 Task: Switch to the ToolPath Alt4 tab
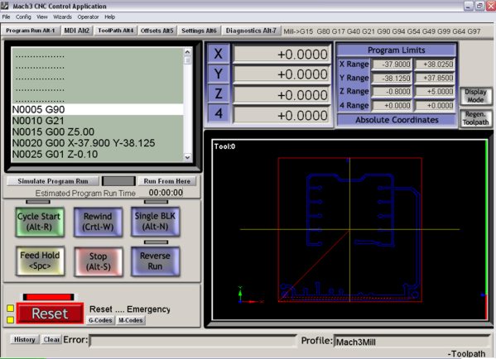pos(115,31)
